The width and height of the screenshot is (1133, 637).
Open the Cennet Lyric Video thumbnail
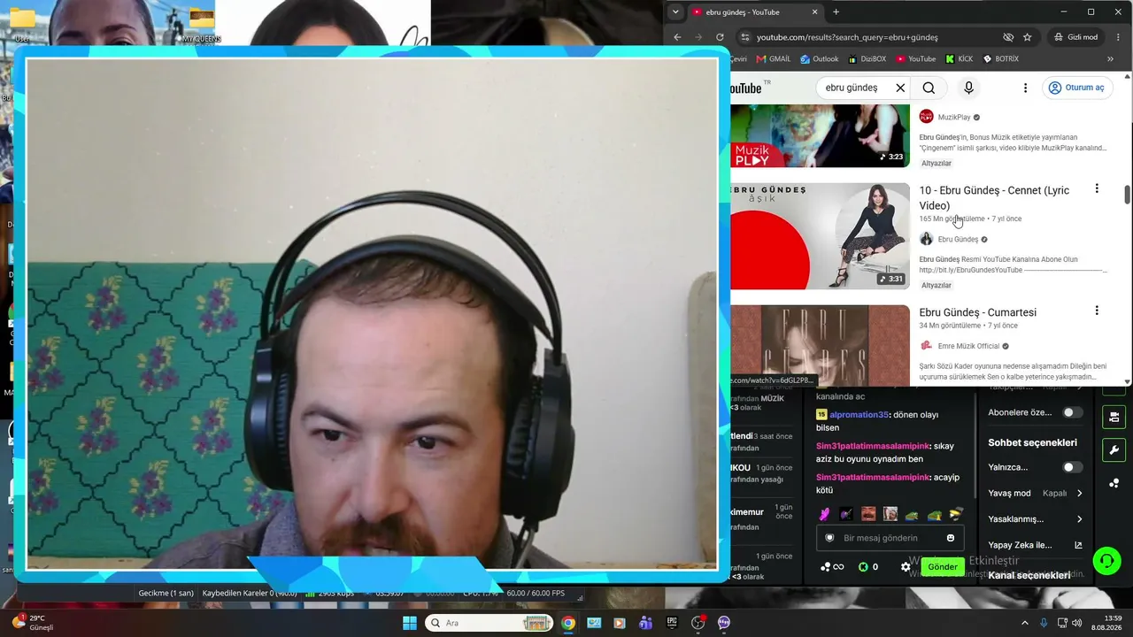[x=820, y=235]
